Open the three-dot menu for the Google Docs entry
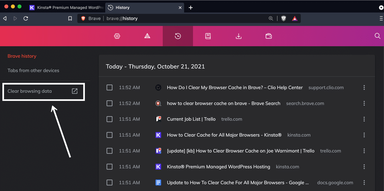 (x=364, y=182)
